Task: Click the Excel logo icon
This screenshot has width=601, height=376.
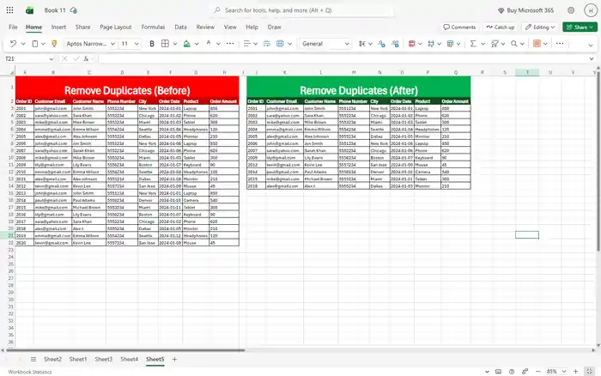Action: 29,10
